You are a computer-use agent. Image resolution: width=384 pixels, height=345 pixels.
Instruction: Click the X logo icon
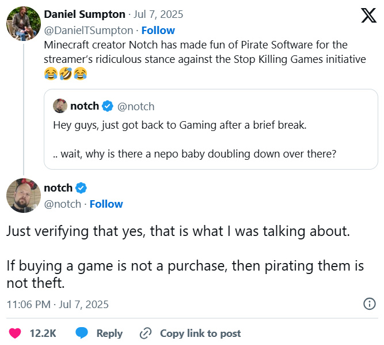click(x=368, y=16)
